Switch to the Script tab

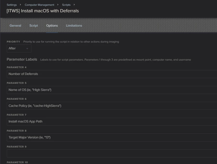(34, 26)
